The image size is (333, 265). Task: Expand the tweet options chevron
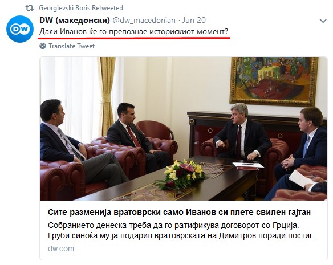323,21
